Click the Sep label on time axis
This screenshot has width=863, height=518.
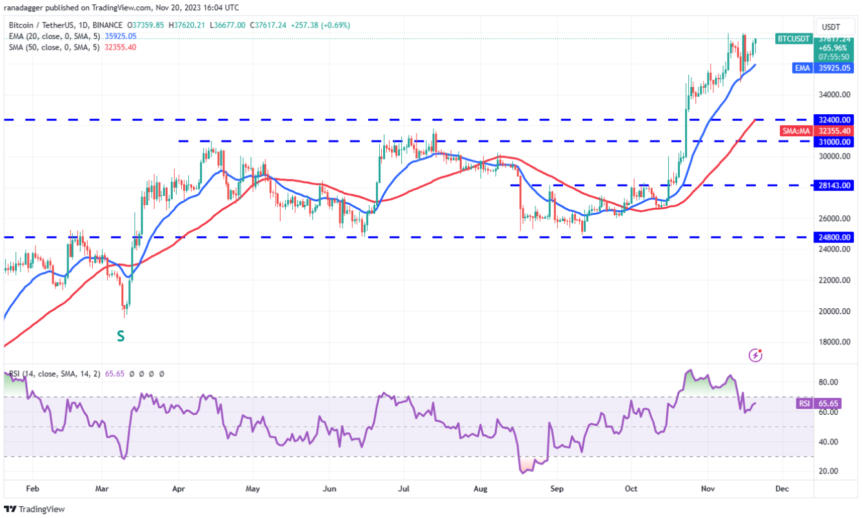tap(557, 489)
